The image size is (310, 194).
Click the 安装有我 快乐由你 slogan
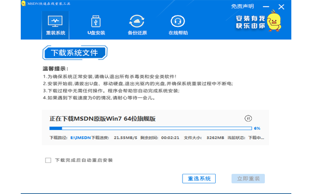tap(250, 22)
